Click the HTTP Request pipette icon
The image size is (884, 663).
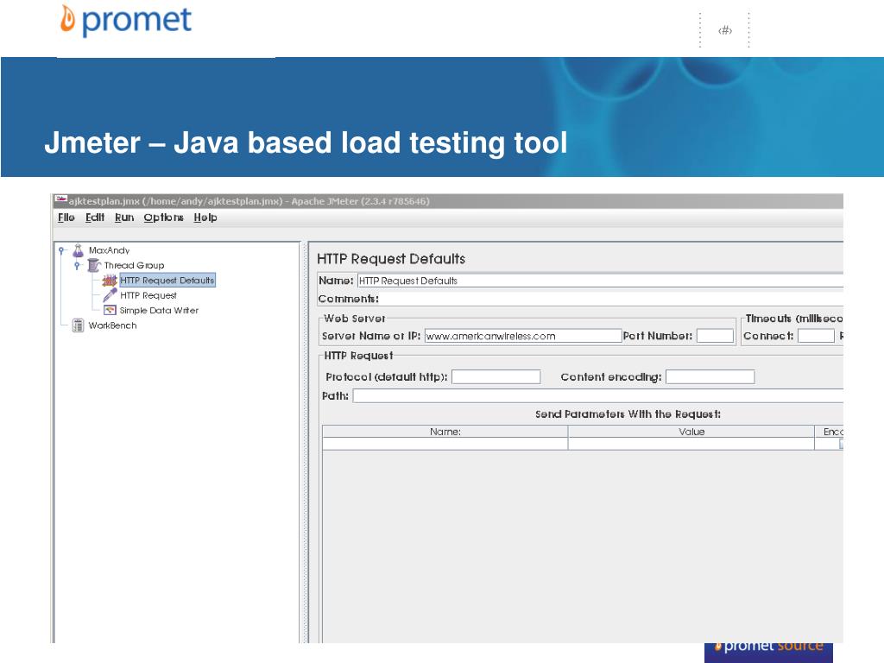(110, 295)
